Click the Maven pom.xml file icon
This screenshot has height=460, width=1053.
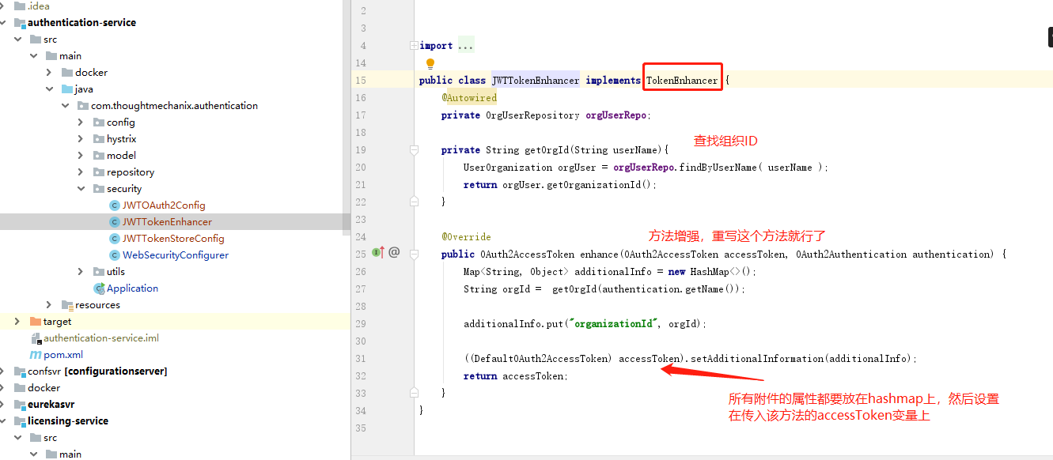tap(35, 355)
